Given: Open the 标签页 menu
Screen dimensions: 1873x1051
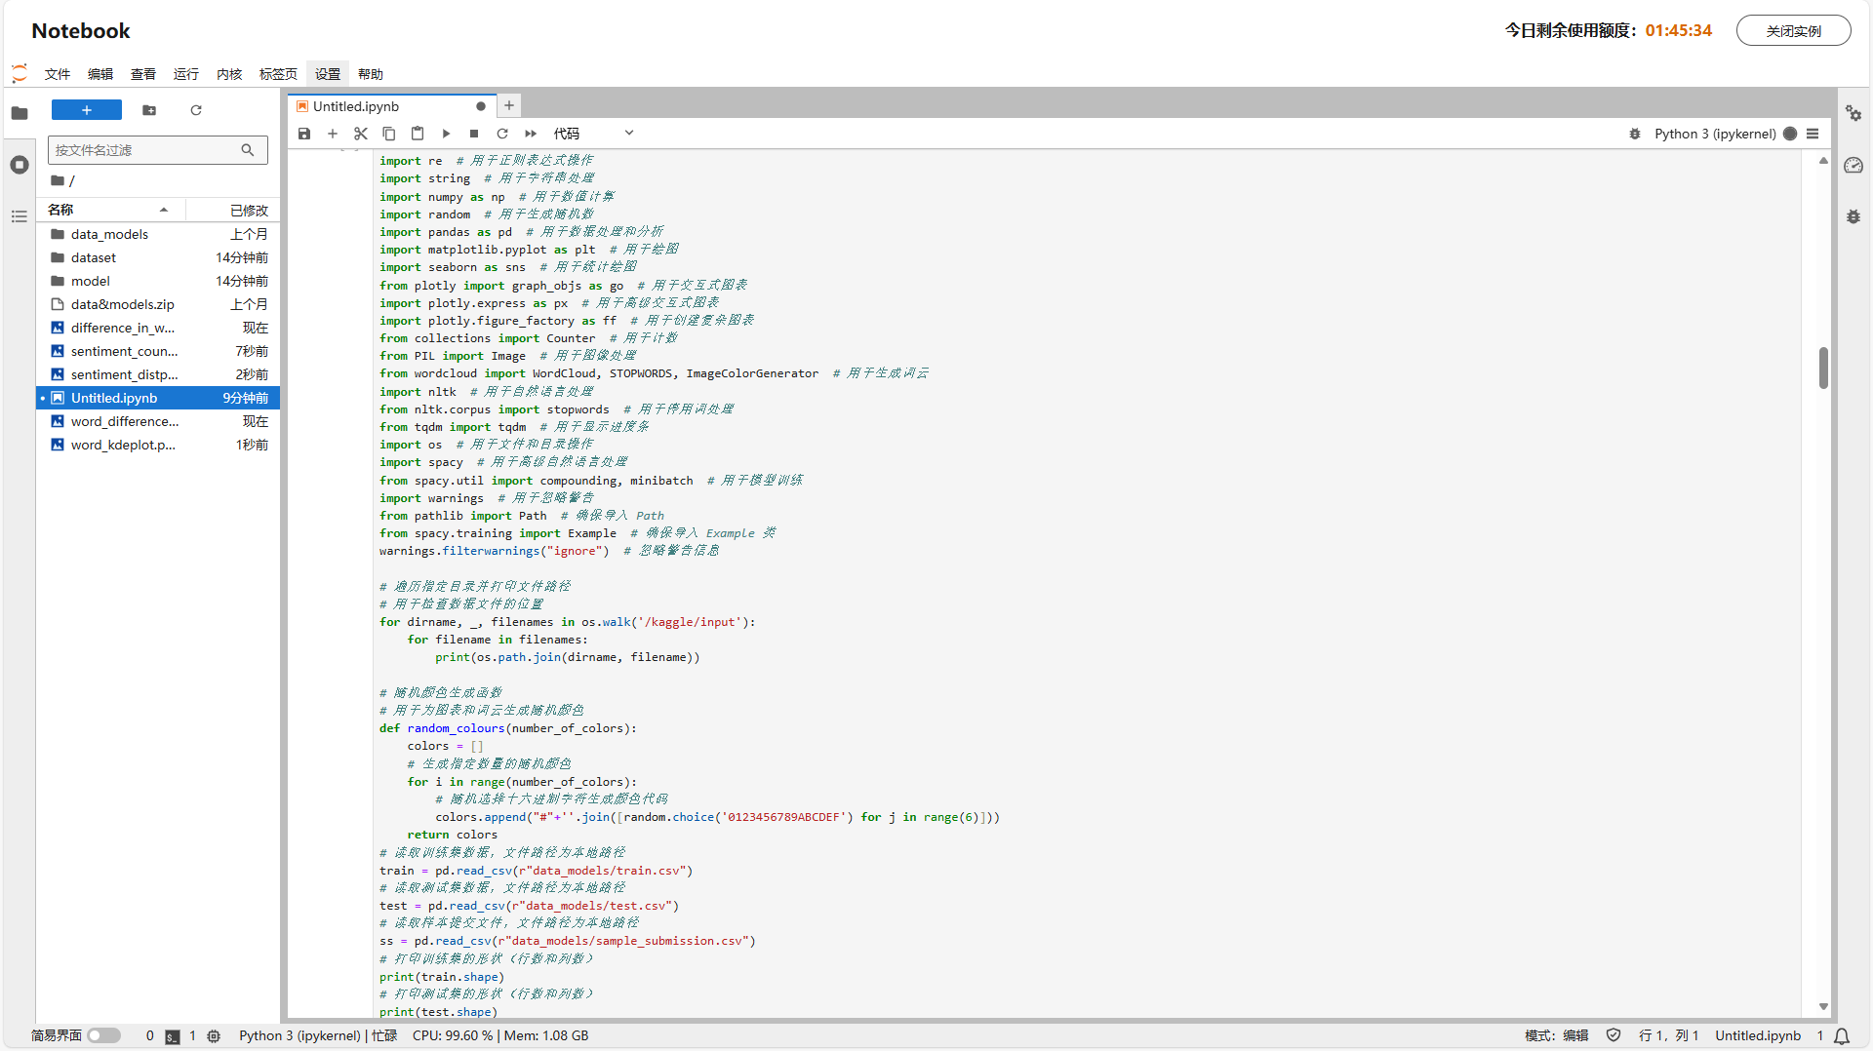Looking at the screenshot, I should coord(278,74).
